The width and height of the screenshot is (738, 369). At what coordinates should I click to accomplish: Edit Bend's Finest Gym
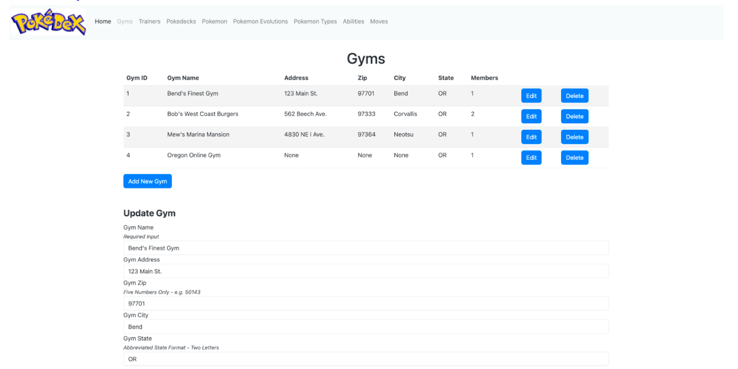click(531, 95)
